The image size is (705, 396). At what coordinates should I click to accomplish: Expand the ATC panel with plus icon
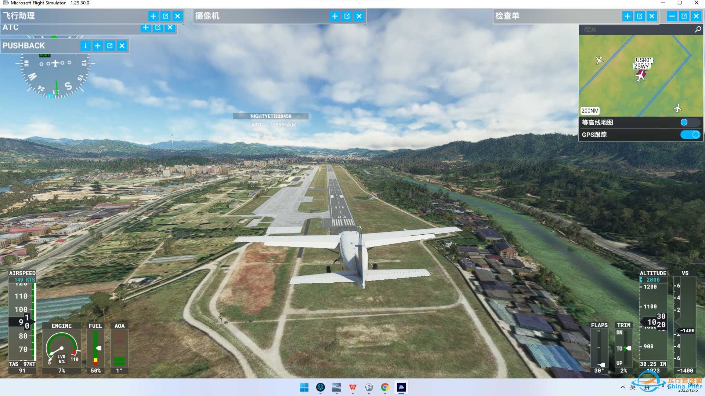[x=146, y=27]
